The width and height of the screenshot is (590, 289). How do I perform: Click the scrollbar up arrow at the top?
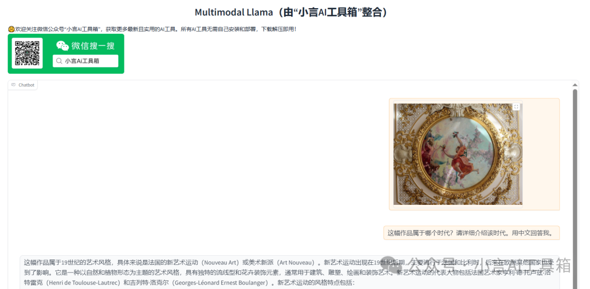point(575,85)
